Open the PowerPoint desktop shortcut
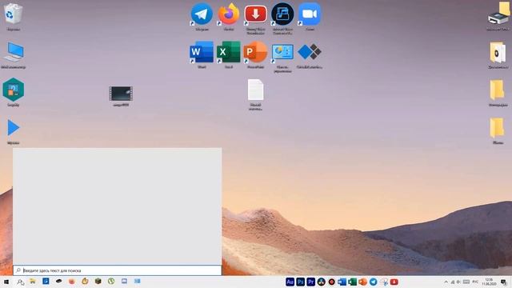Screen dimensions: 512x288 click(x=256, y=52)
